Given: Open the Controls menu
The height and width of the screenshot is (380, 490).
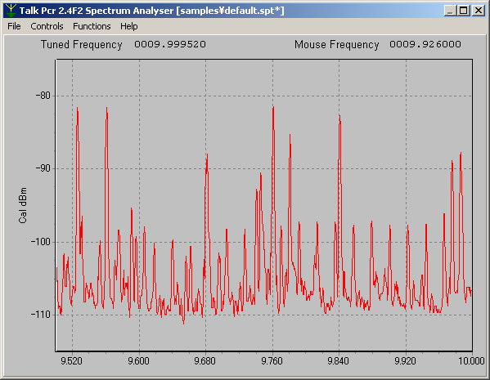Looking at the screenshot, I should (47, 26).
